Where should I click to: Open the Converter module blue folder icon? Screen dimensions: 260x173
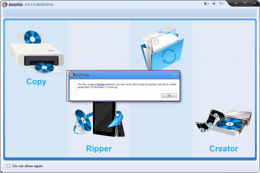(162, 48)
